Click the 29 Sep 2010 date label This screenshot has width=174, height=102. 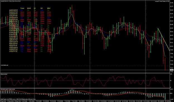click(3, 101)
